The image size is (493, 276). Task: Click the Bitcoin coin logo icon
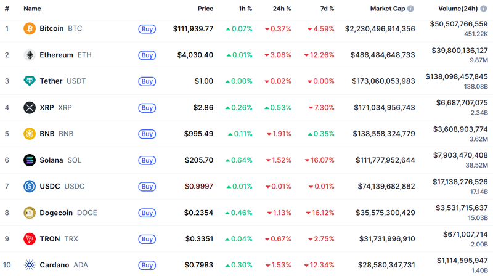pyautogui.click(x=30, y=29)
